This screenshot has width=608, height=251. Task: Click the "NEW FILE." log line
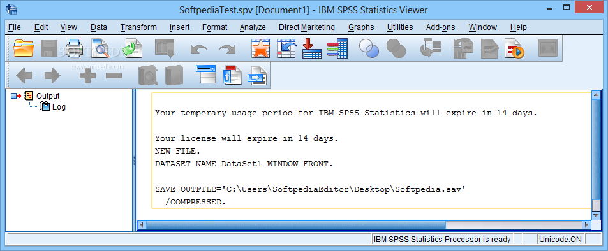178,151
